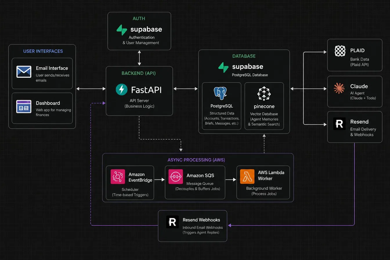Click the Resend Webhooks R icon
The width and height of the screenshot is (390, 260).
coord(172,222)
